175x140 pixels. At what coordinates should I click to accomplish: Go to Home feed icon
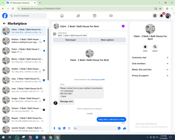click(62, 16)
